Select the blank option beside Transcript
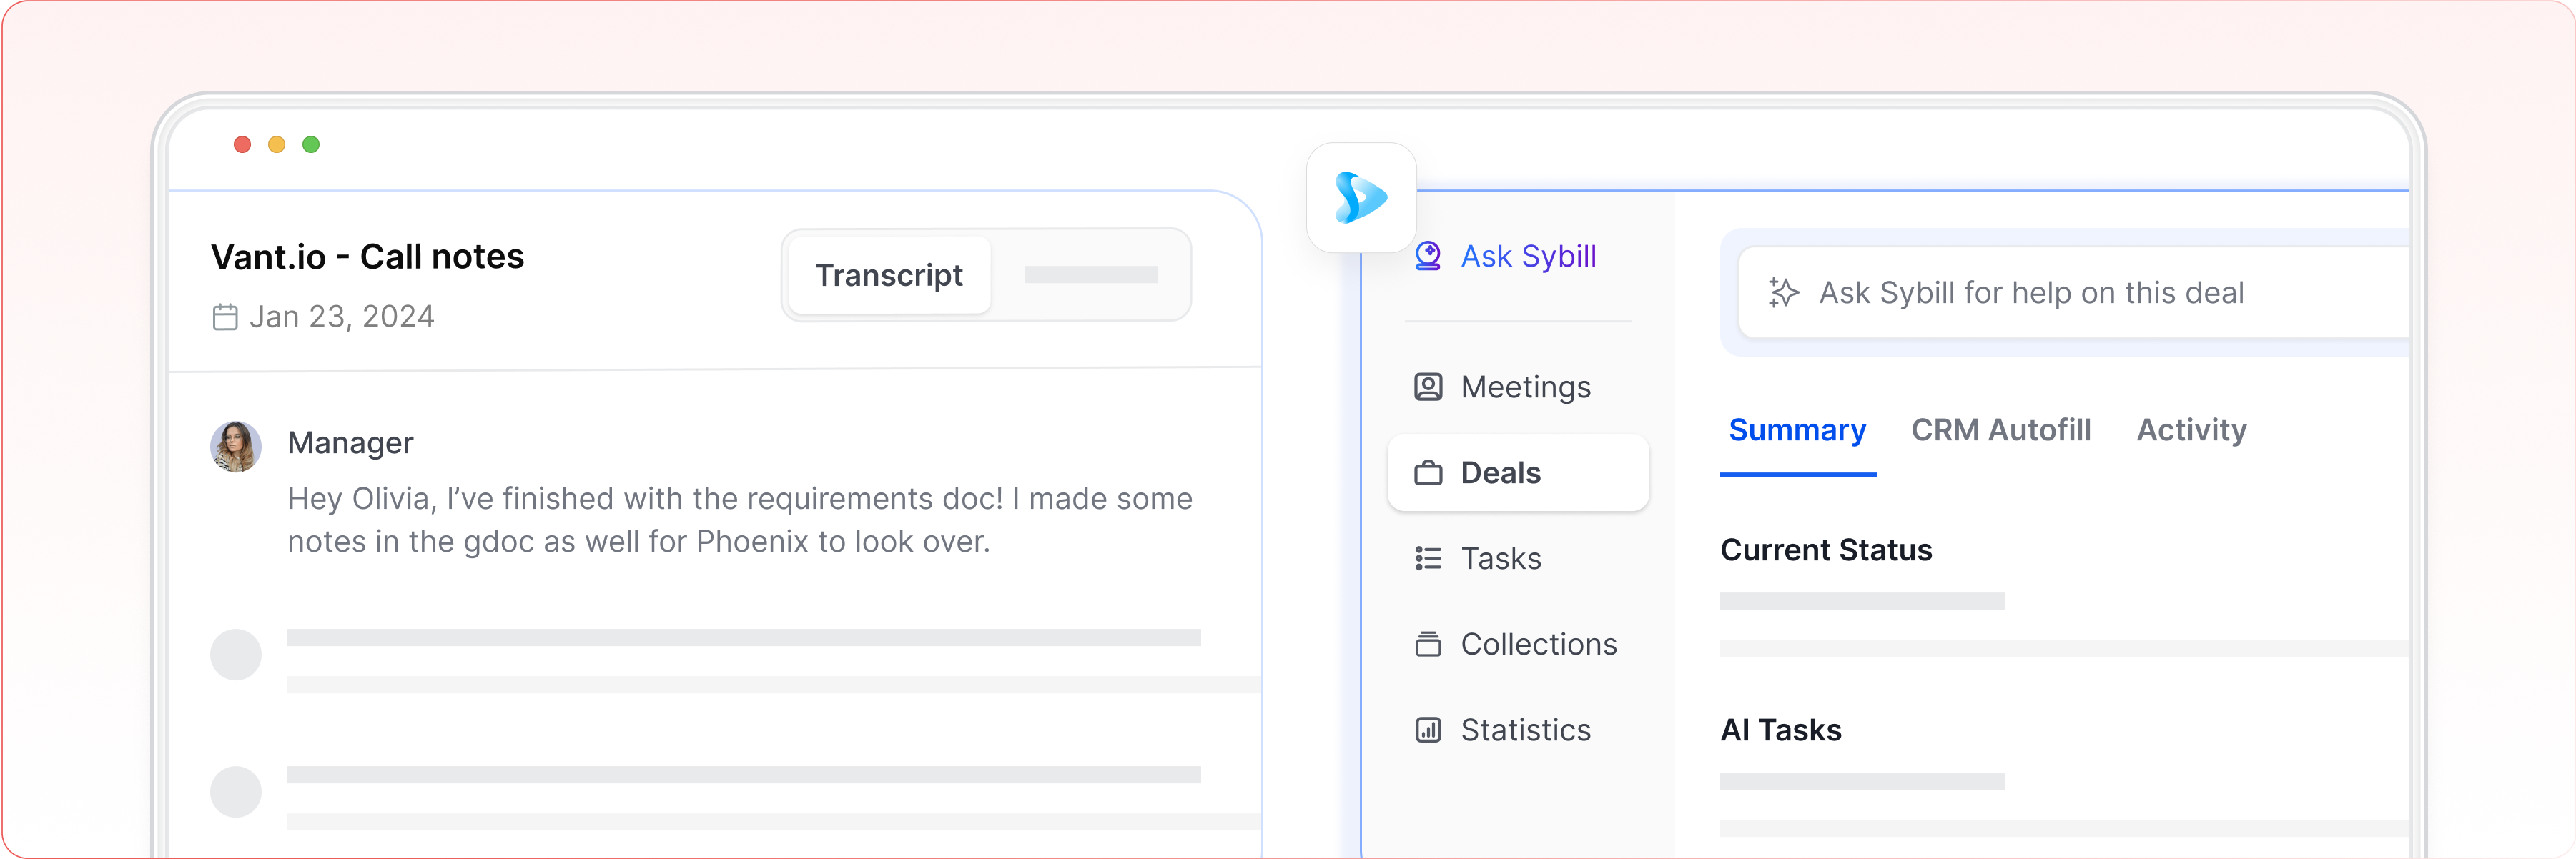2576x859 pixels. (1091, 275)
